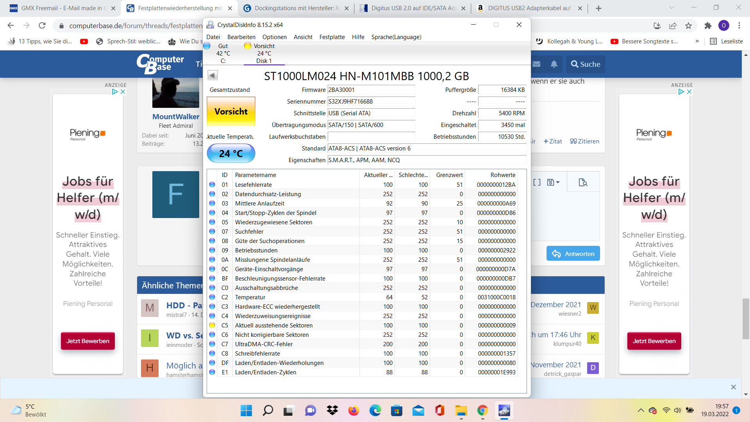Screen dimensions: 750x422
Task: Open Firefox from the taskbar
Action: coord(354,410)
